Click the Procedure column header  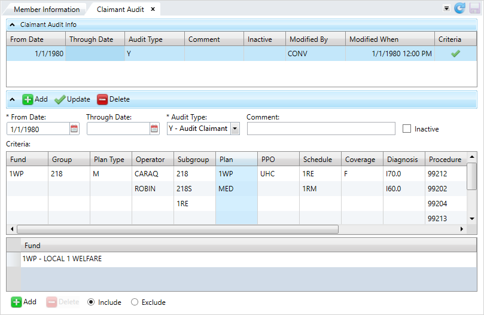[x=446, y=160]
